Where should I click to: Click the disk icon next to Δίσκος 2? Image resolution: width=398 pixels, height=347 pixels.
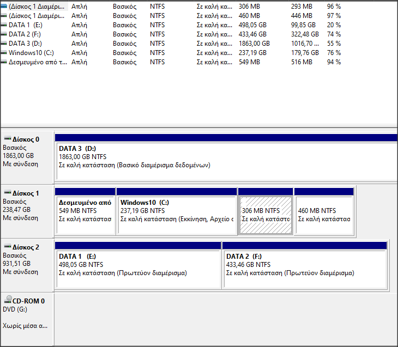[7, 247]
